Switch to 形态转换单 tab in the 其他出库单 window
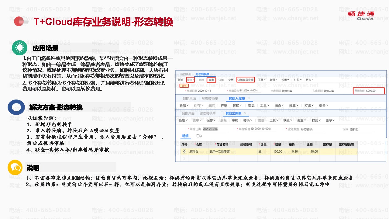The width and height of the screenshot is (389, 219). [x=208, y=113]
